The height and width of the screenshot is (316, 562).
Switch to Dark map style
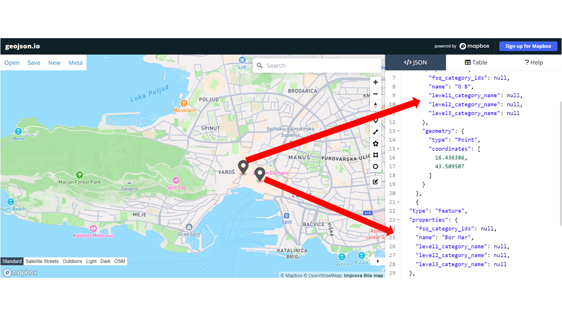(105, 261)
